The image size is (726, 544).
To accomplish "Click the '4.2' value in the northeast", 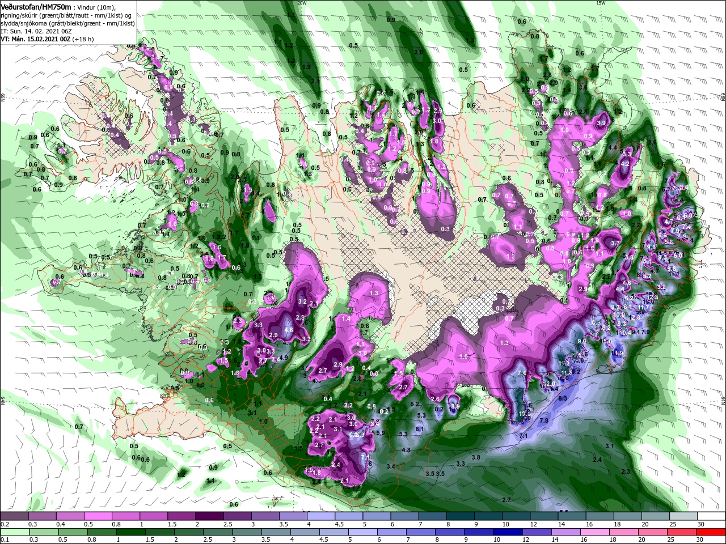I will coord(625,163).
